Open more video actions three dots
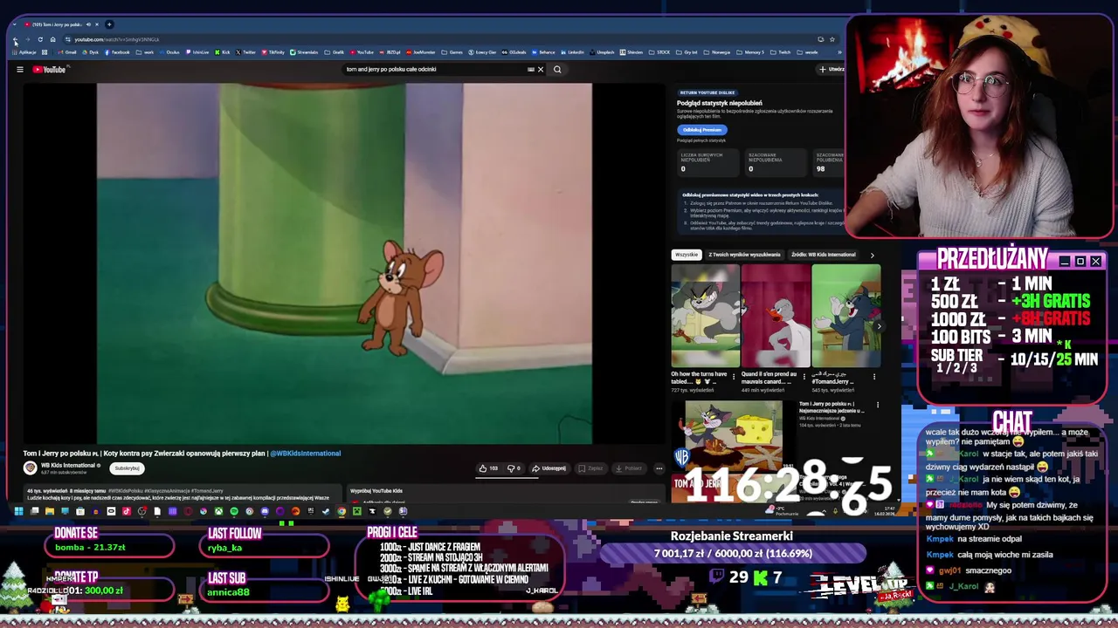Screen dimensions: 1118x628 pos(659,468)
